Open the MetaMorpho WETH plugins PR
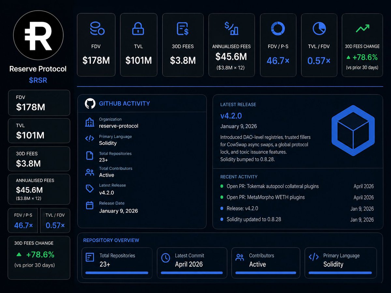Viewport: 391px width, 293px height. [266, 197]
